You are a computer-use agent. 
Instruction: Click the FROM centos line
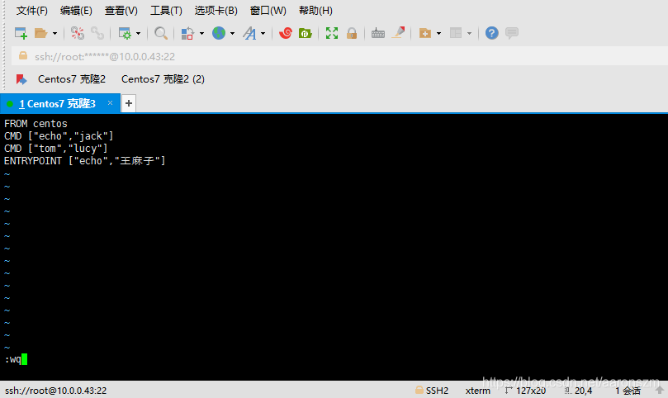[x=36, y=124]
